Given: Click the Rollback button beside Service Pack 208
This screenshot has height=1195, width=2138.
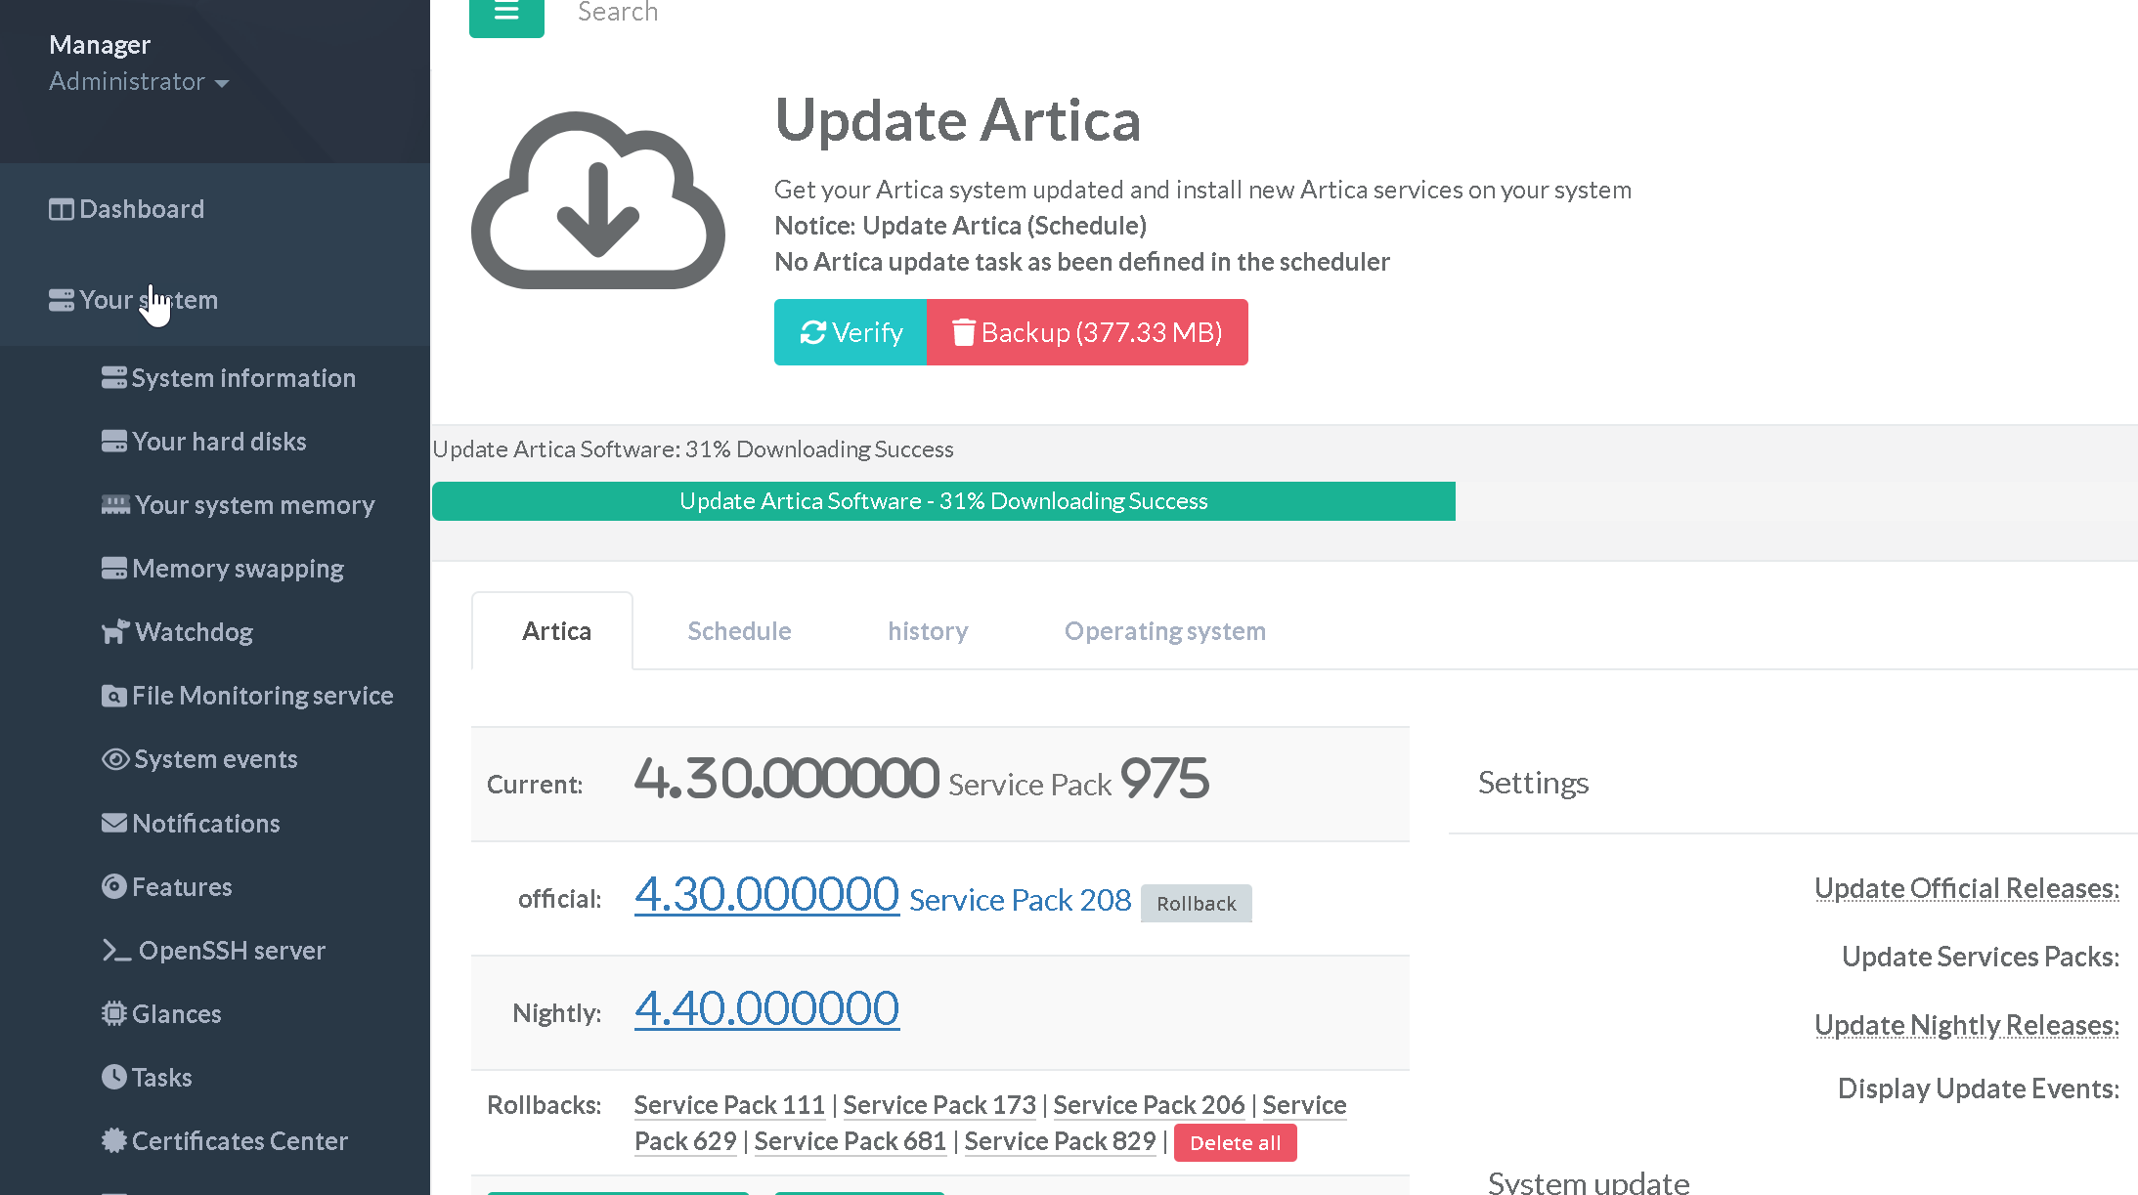Looking at the screenshot, I should pos(1196,903).
